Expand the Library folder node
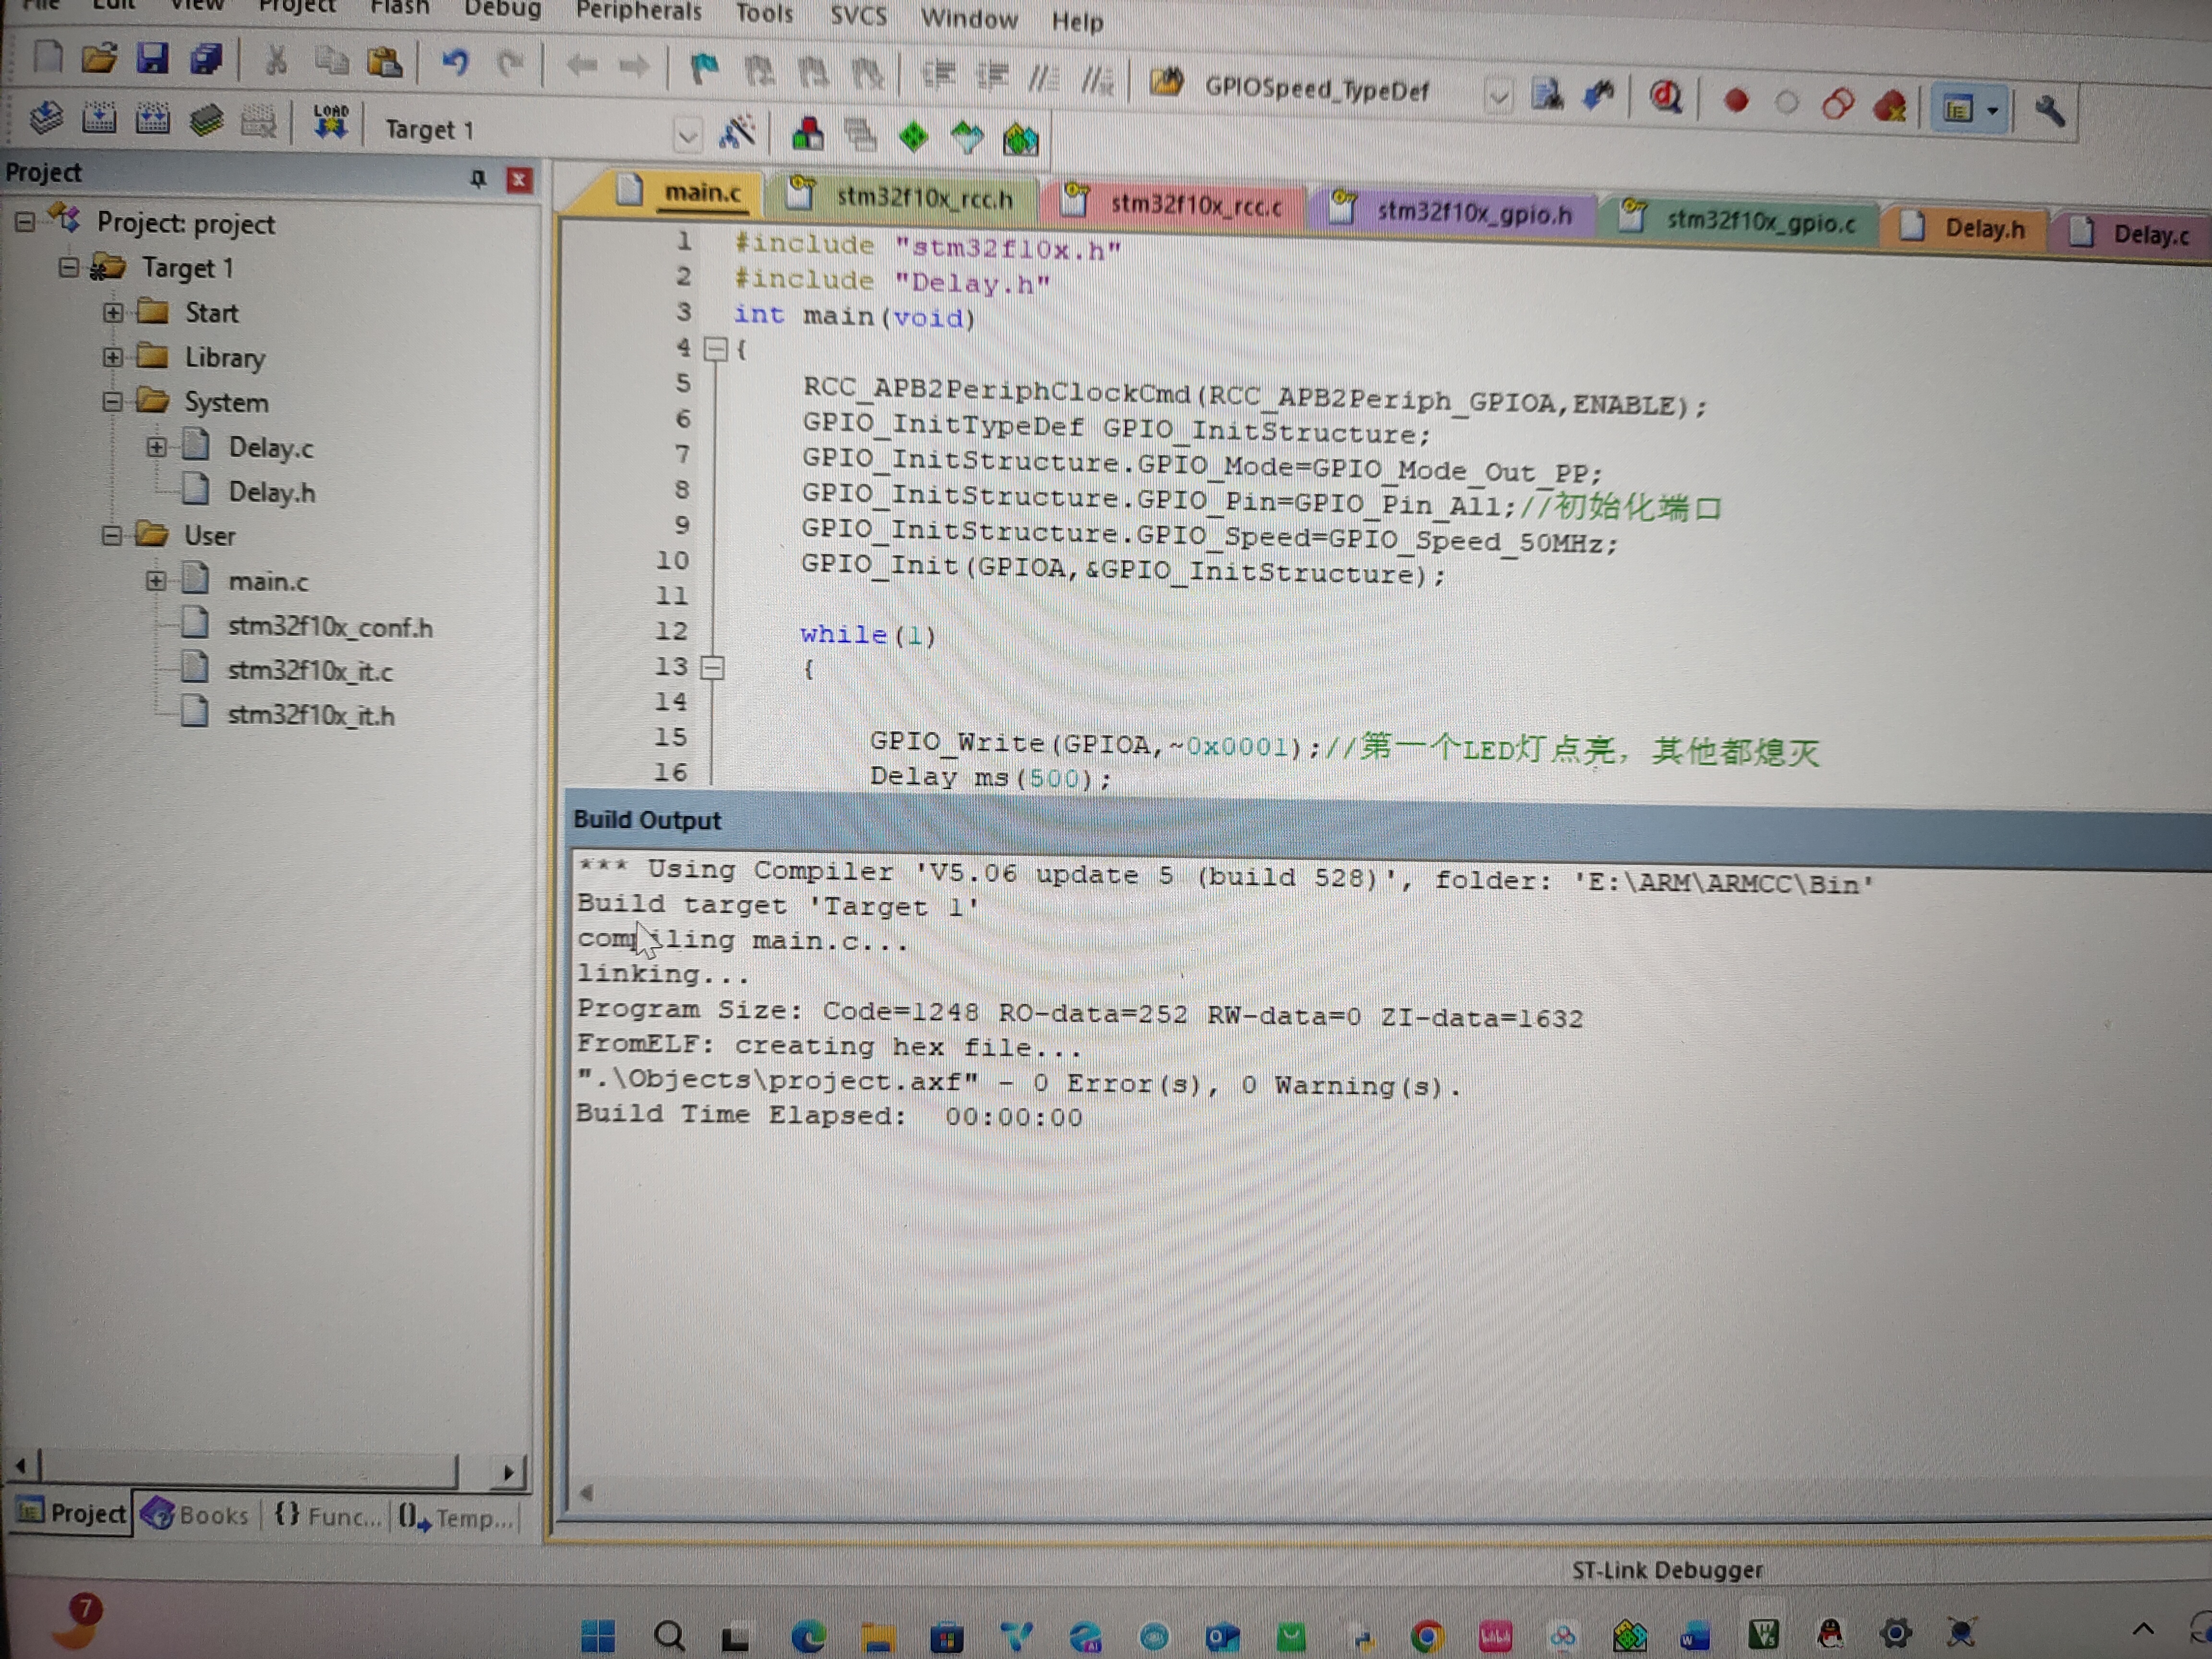 (113, 357)
